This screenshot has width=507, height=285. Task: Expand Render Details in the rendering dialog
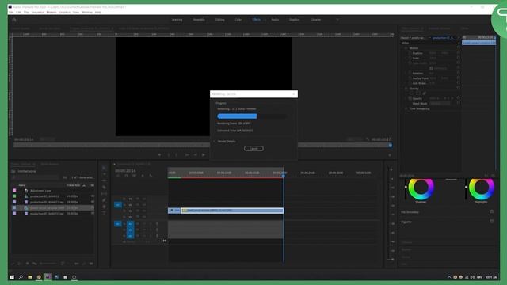coord(214,141)
